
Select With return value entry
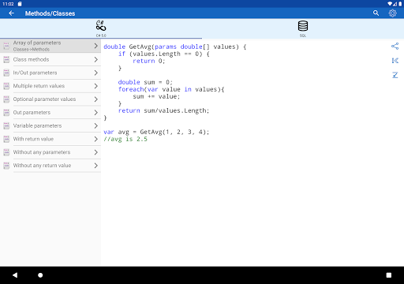[50, 139]
